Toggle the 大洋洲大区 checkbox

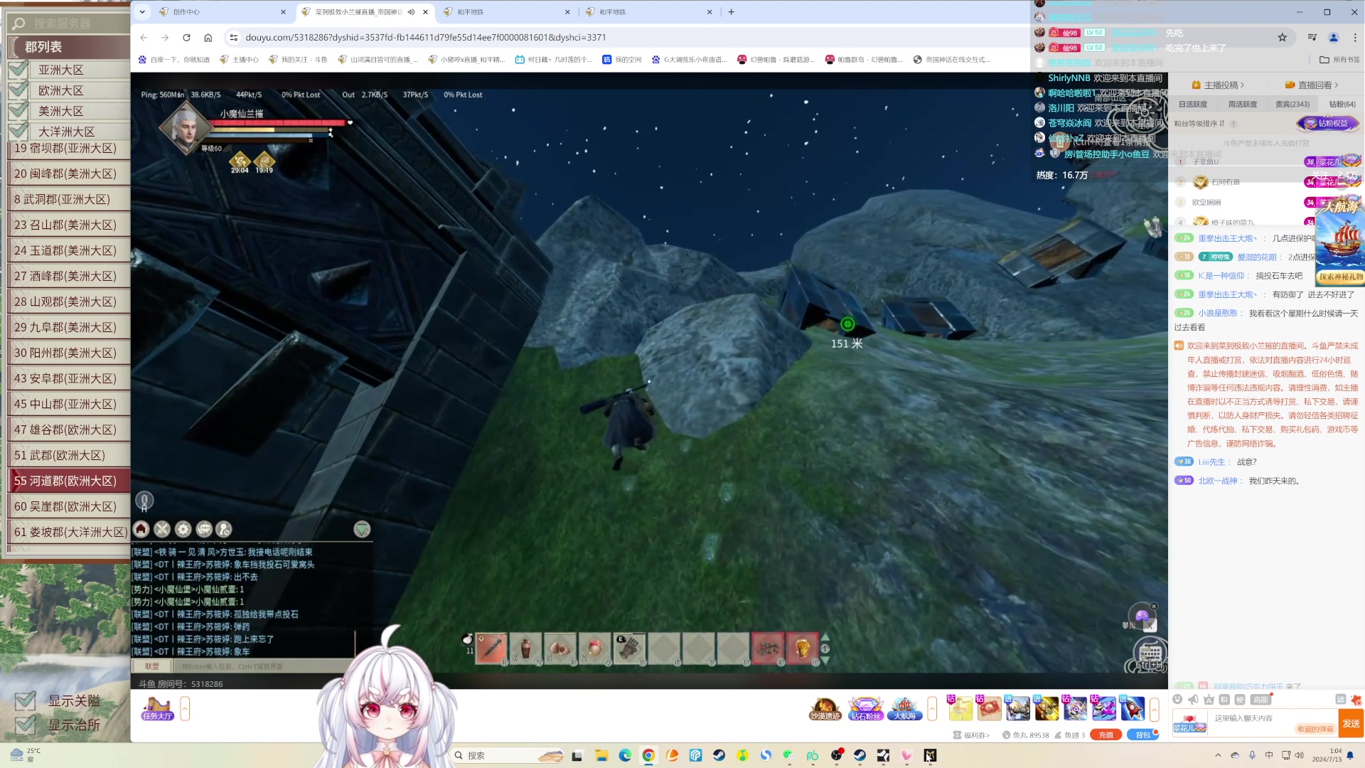[19, 132]
